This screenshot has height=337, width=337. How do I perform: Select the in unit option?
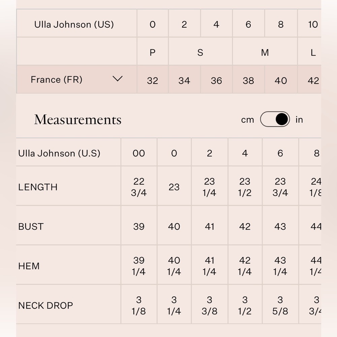(x=299, y=119)
